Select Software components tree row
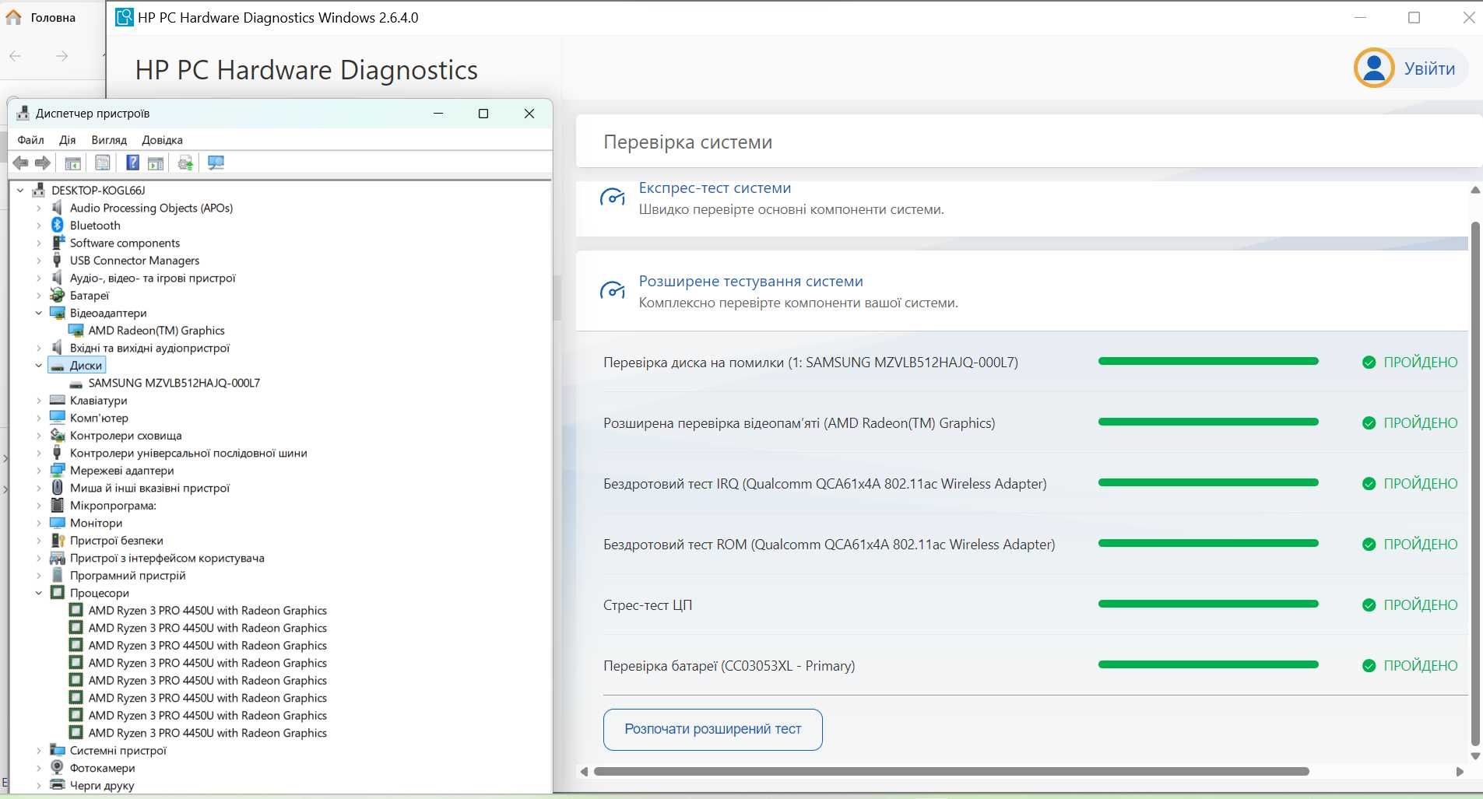The image size is (1483, 799). coord(125,243)
